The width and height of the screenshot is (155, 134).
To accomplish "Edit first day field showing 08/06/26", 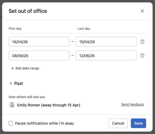I will click(39, 55).
